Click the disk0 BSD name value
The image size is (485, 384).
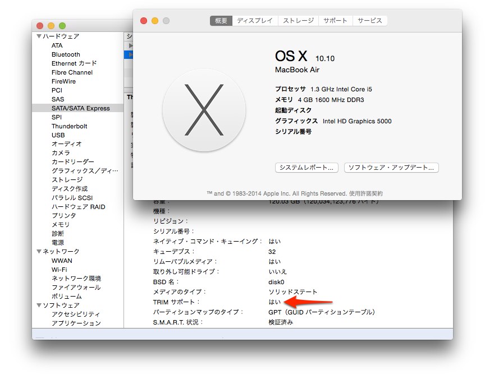coord(276,282)
